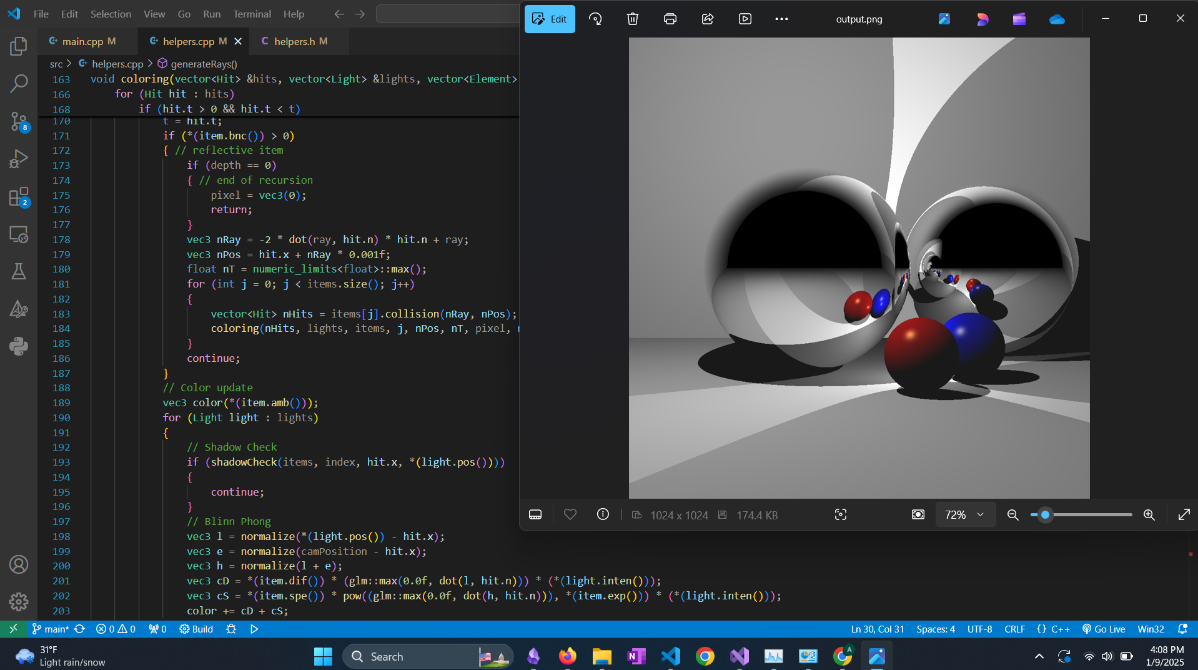1198x670 pixels.
Task: Open the Terminal menu
Action: [x=252, y=14]
